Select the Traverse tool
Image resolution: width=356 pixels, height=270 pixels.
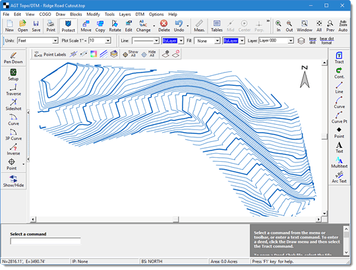coord(13,90)
